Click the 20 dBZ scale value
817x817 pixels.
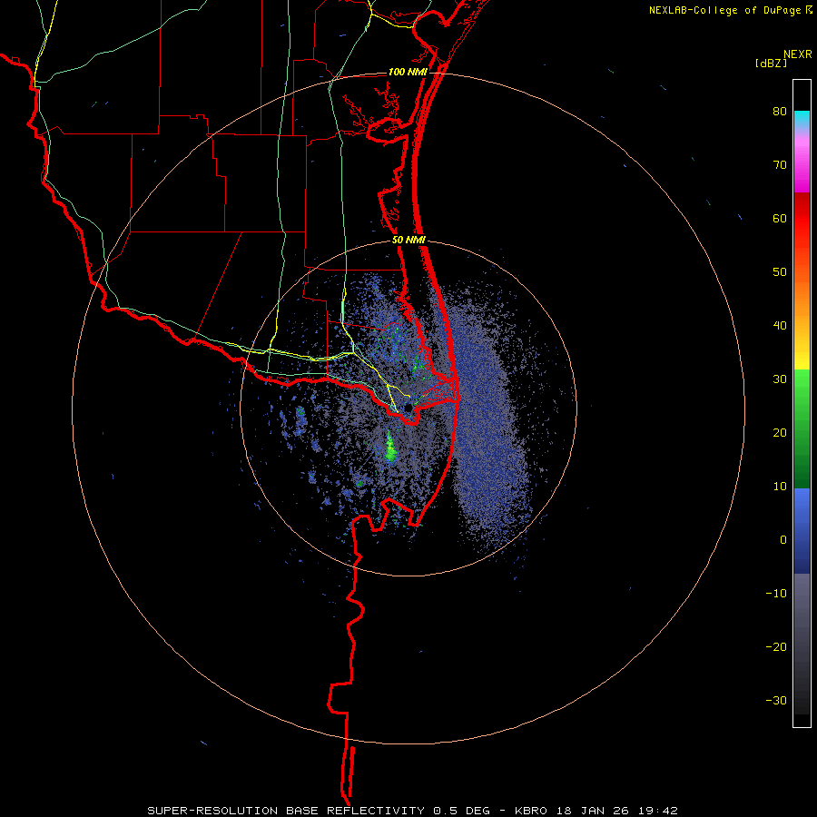tap(780, 432)
